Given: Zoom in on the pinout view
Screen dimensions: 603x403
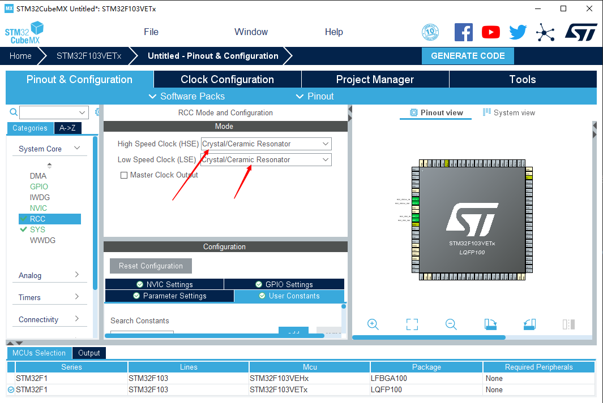Looking at the screenshot, I should point(373,324).
